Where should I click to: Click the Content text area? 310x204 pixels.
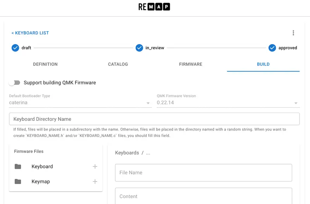coord(203,196)
